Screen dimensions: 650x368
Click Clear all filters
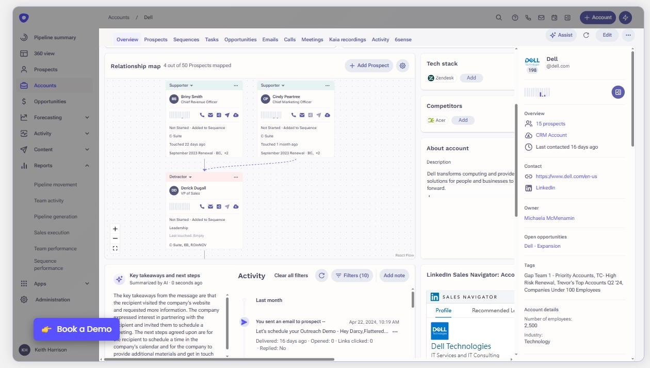coord(291,276)
